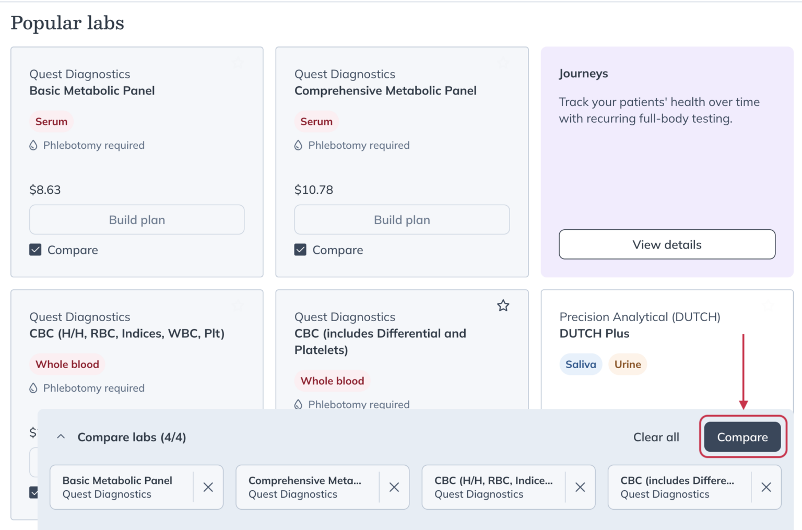Star the Basic Metabolic Panel card
The image size is (802, 530).
pos(238,62)
